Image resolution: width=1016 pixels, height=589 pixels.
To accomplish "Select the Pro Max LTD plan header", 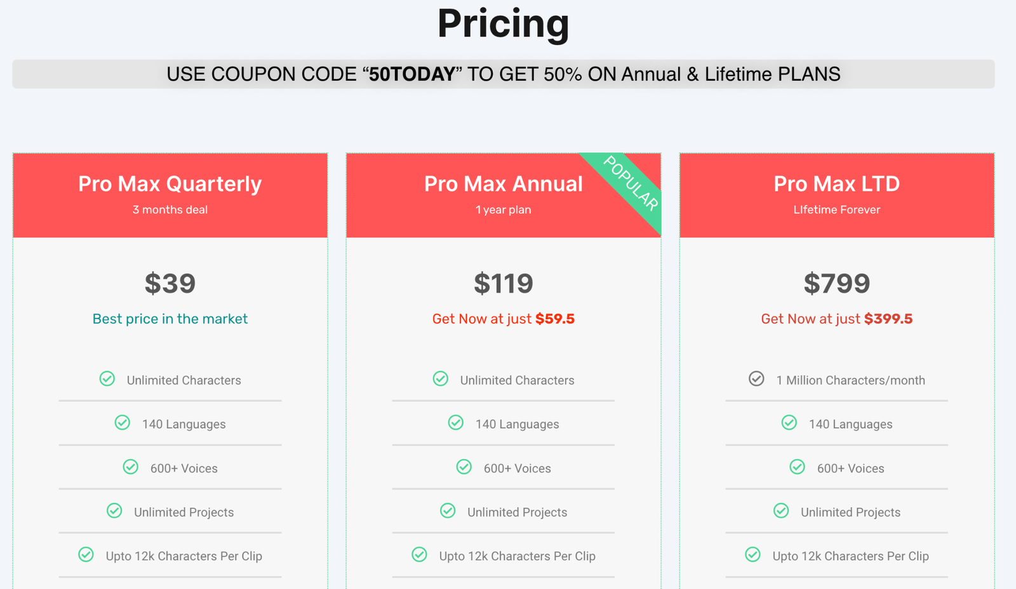I will 837,195.
